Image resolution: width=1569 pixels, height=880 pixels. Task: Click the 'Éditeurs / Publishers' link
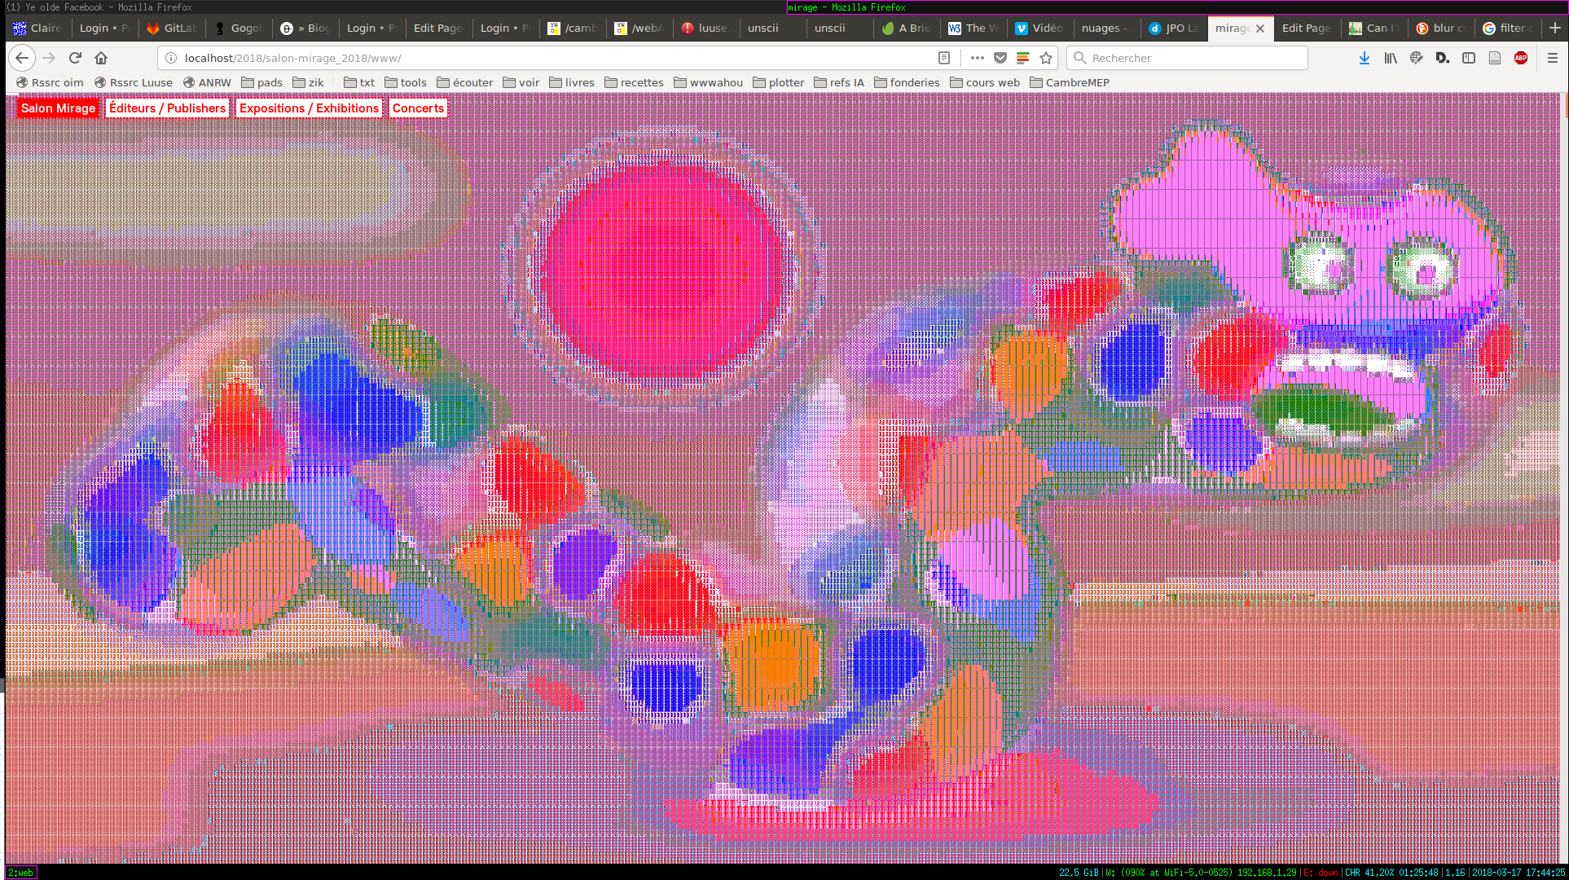tap(167, 108)
